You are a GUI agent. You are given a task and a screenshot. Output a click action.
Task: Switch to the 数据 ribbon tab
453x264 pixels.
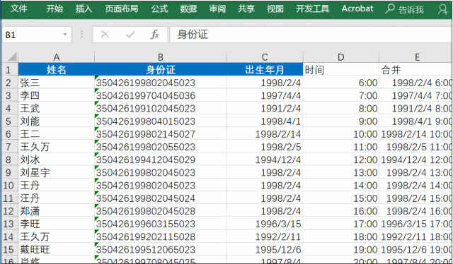click(x=188, y=9)
